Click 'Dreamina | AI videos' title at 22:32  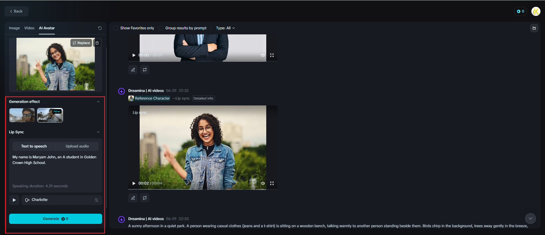(146, 91)
